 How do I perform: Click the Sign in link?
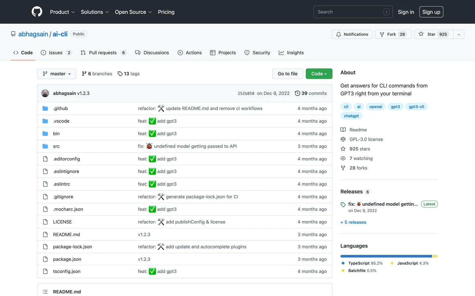[406, 12]
